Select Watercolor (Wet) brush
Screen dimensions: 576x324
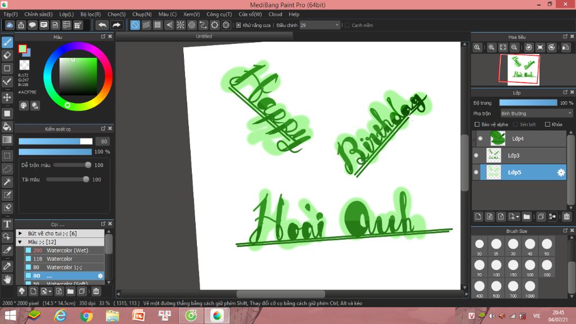click(64, 250)
